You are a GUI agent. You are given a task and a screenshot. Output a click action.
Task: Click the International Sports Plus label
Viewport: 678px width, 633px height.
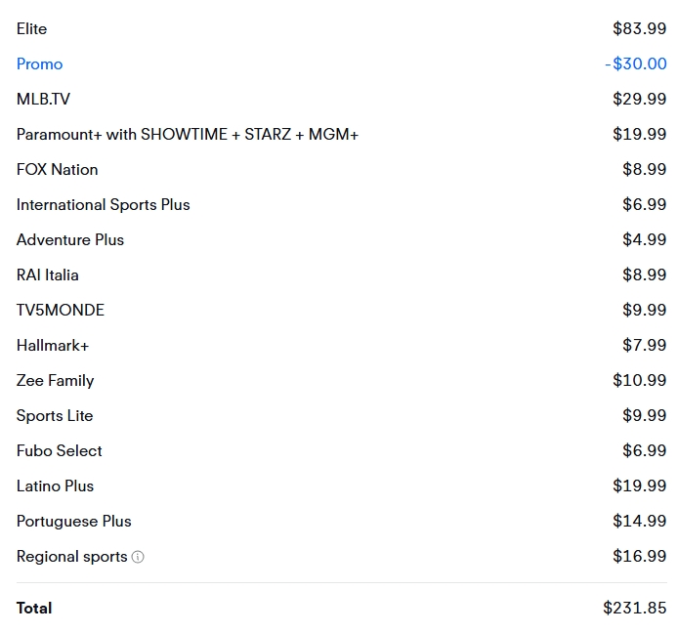pyautogui.click(x=103, y=205)
